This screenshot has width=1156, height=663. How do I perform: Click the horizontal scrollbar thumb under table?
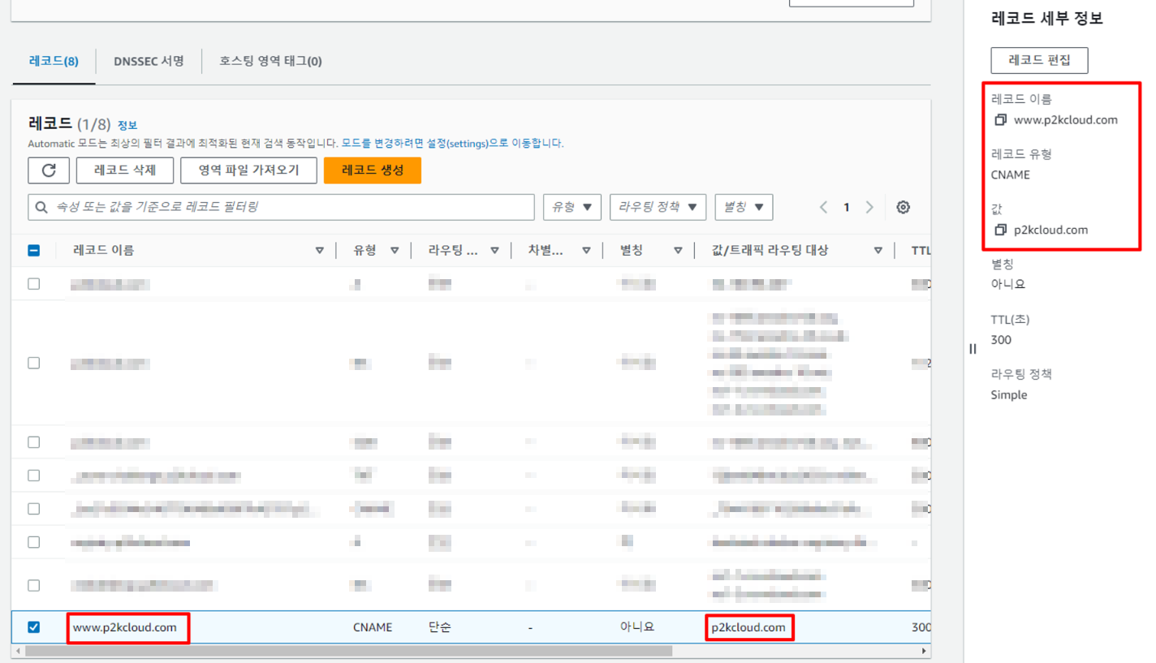click(x=348, y=651)
